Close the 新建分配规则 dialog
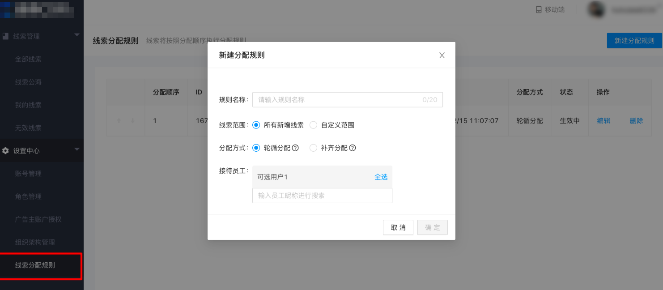The image size is (663, 290). click(442, 55)
